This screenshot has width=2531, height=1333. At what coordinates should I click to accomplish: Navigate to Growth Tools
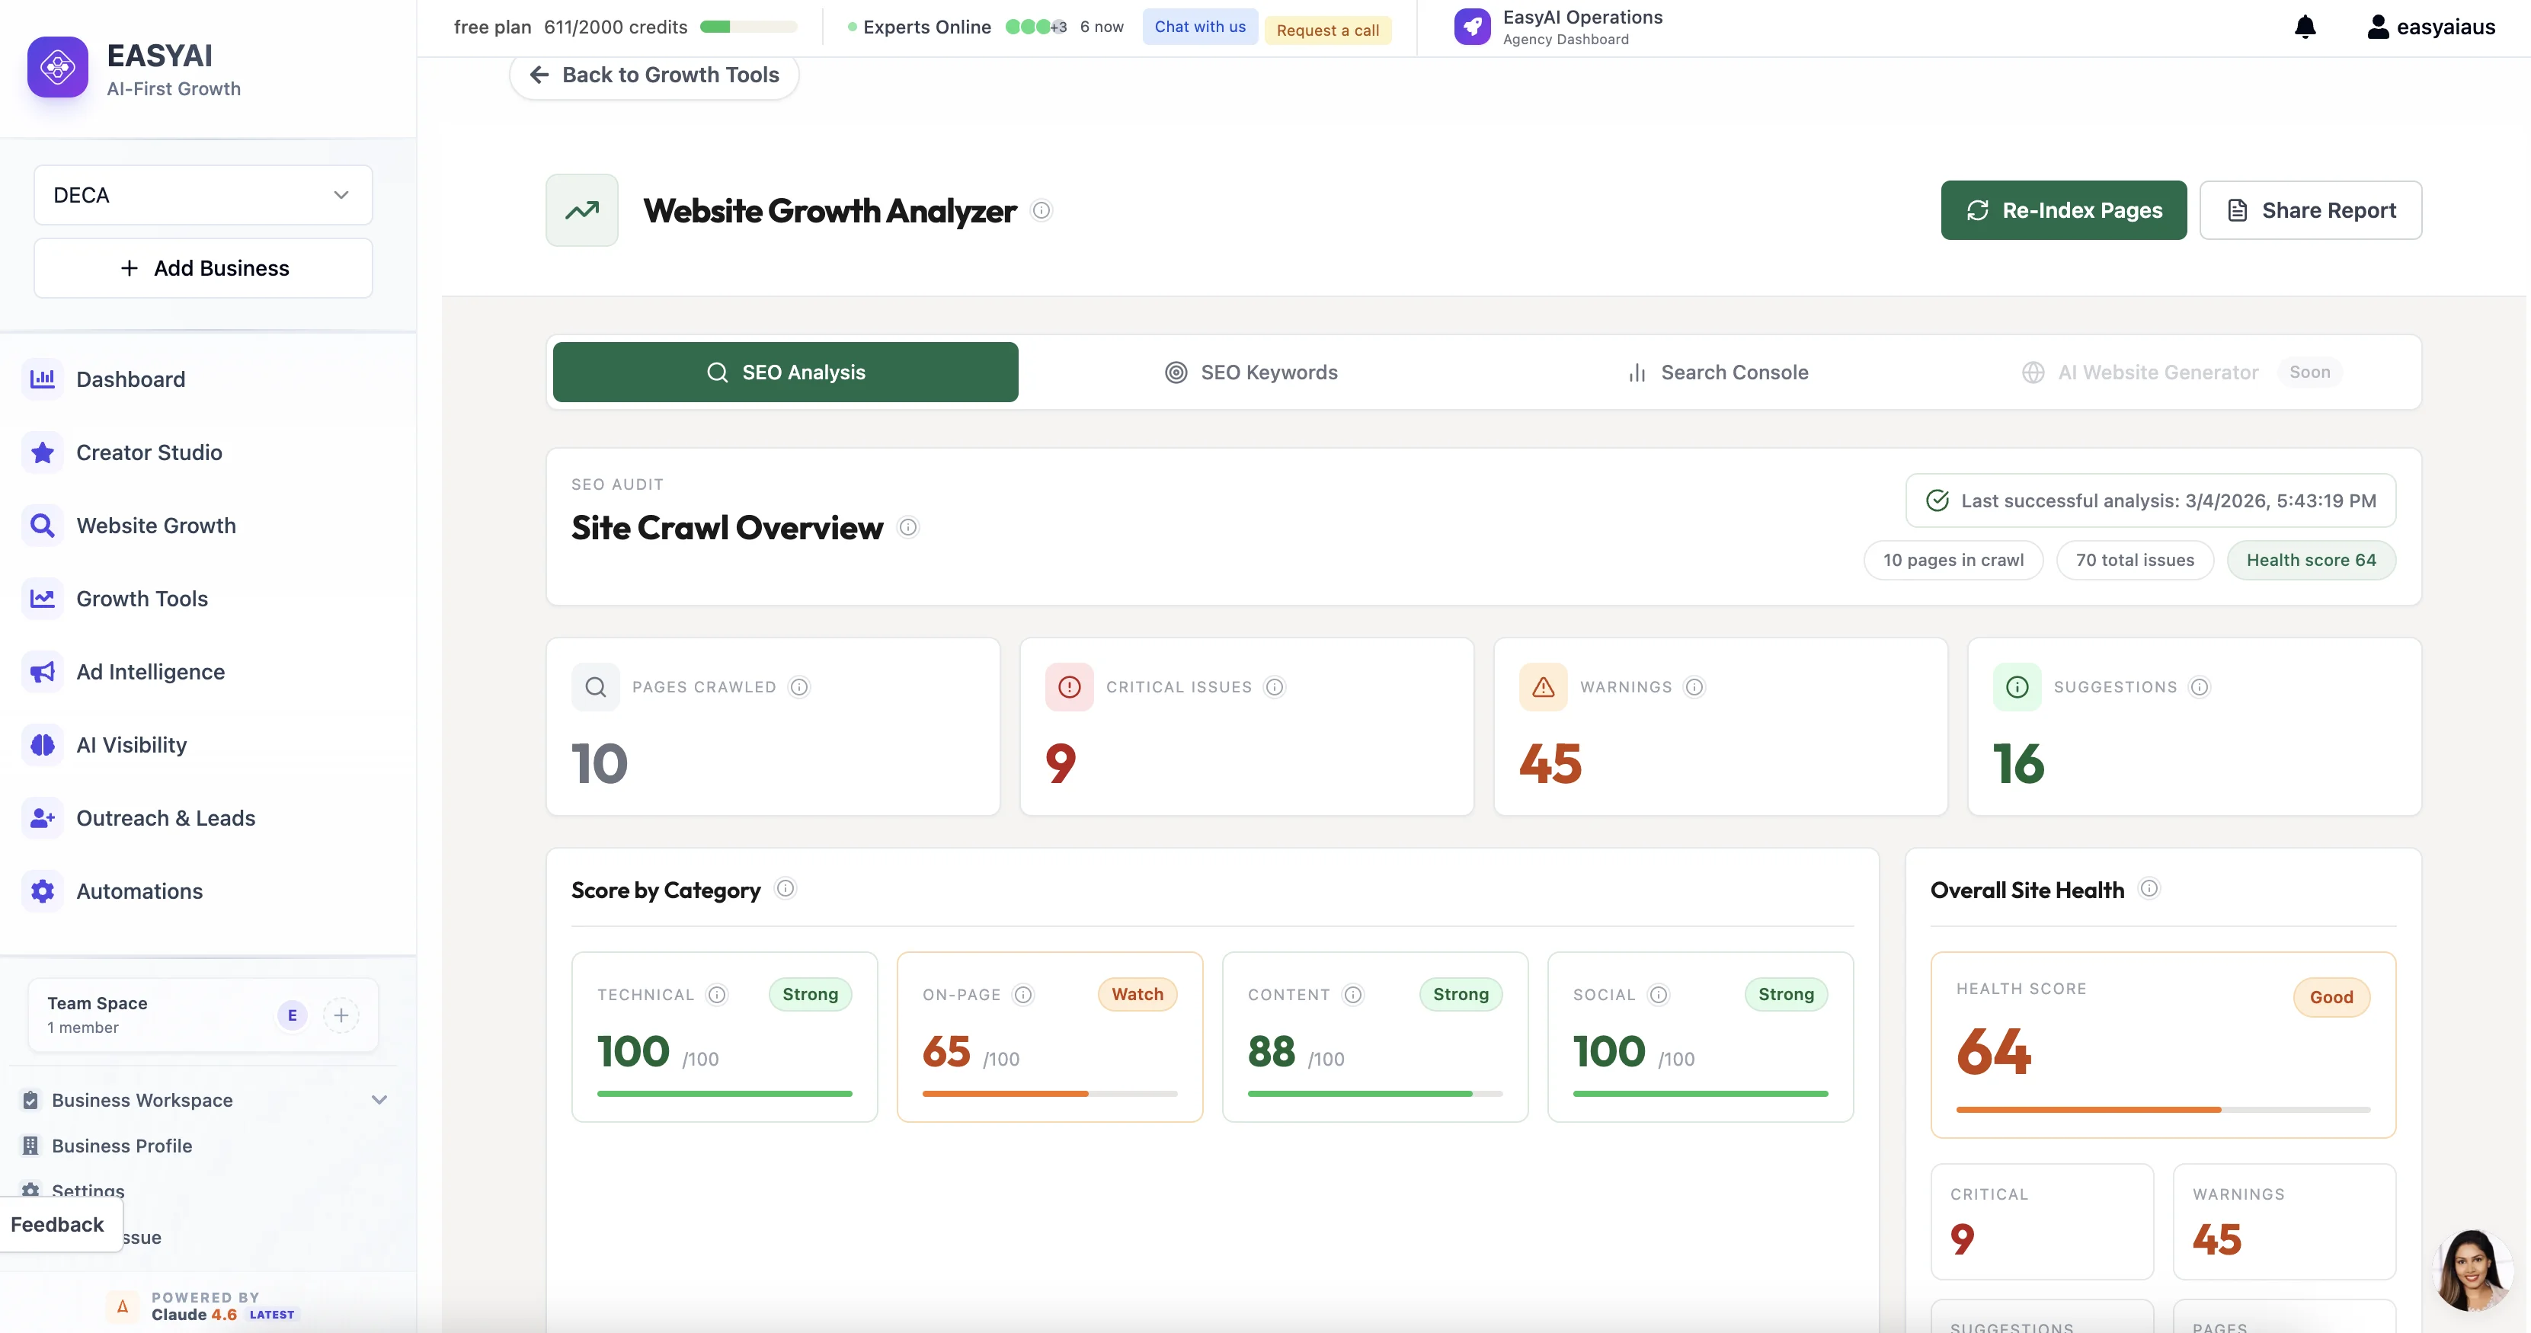[142, 598]
